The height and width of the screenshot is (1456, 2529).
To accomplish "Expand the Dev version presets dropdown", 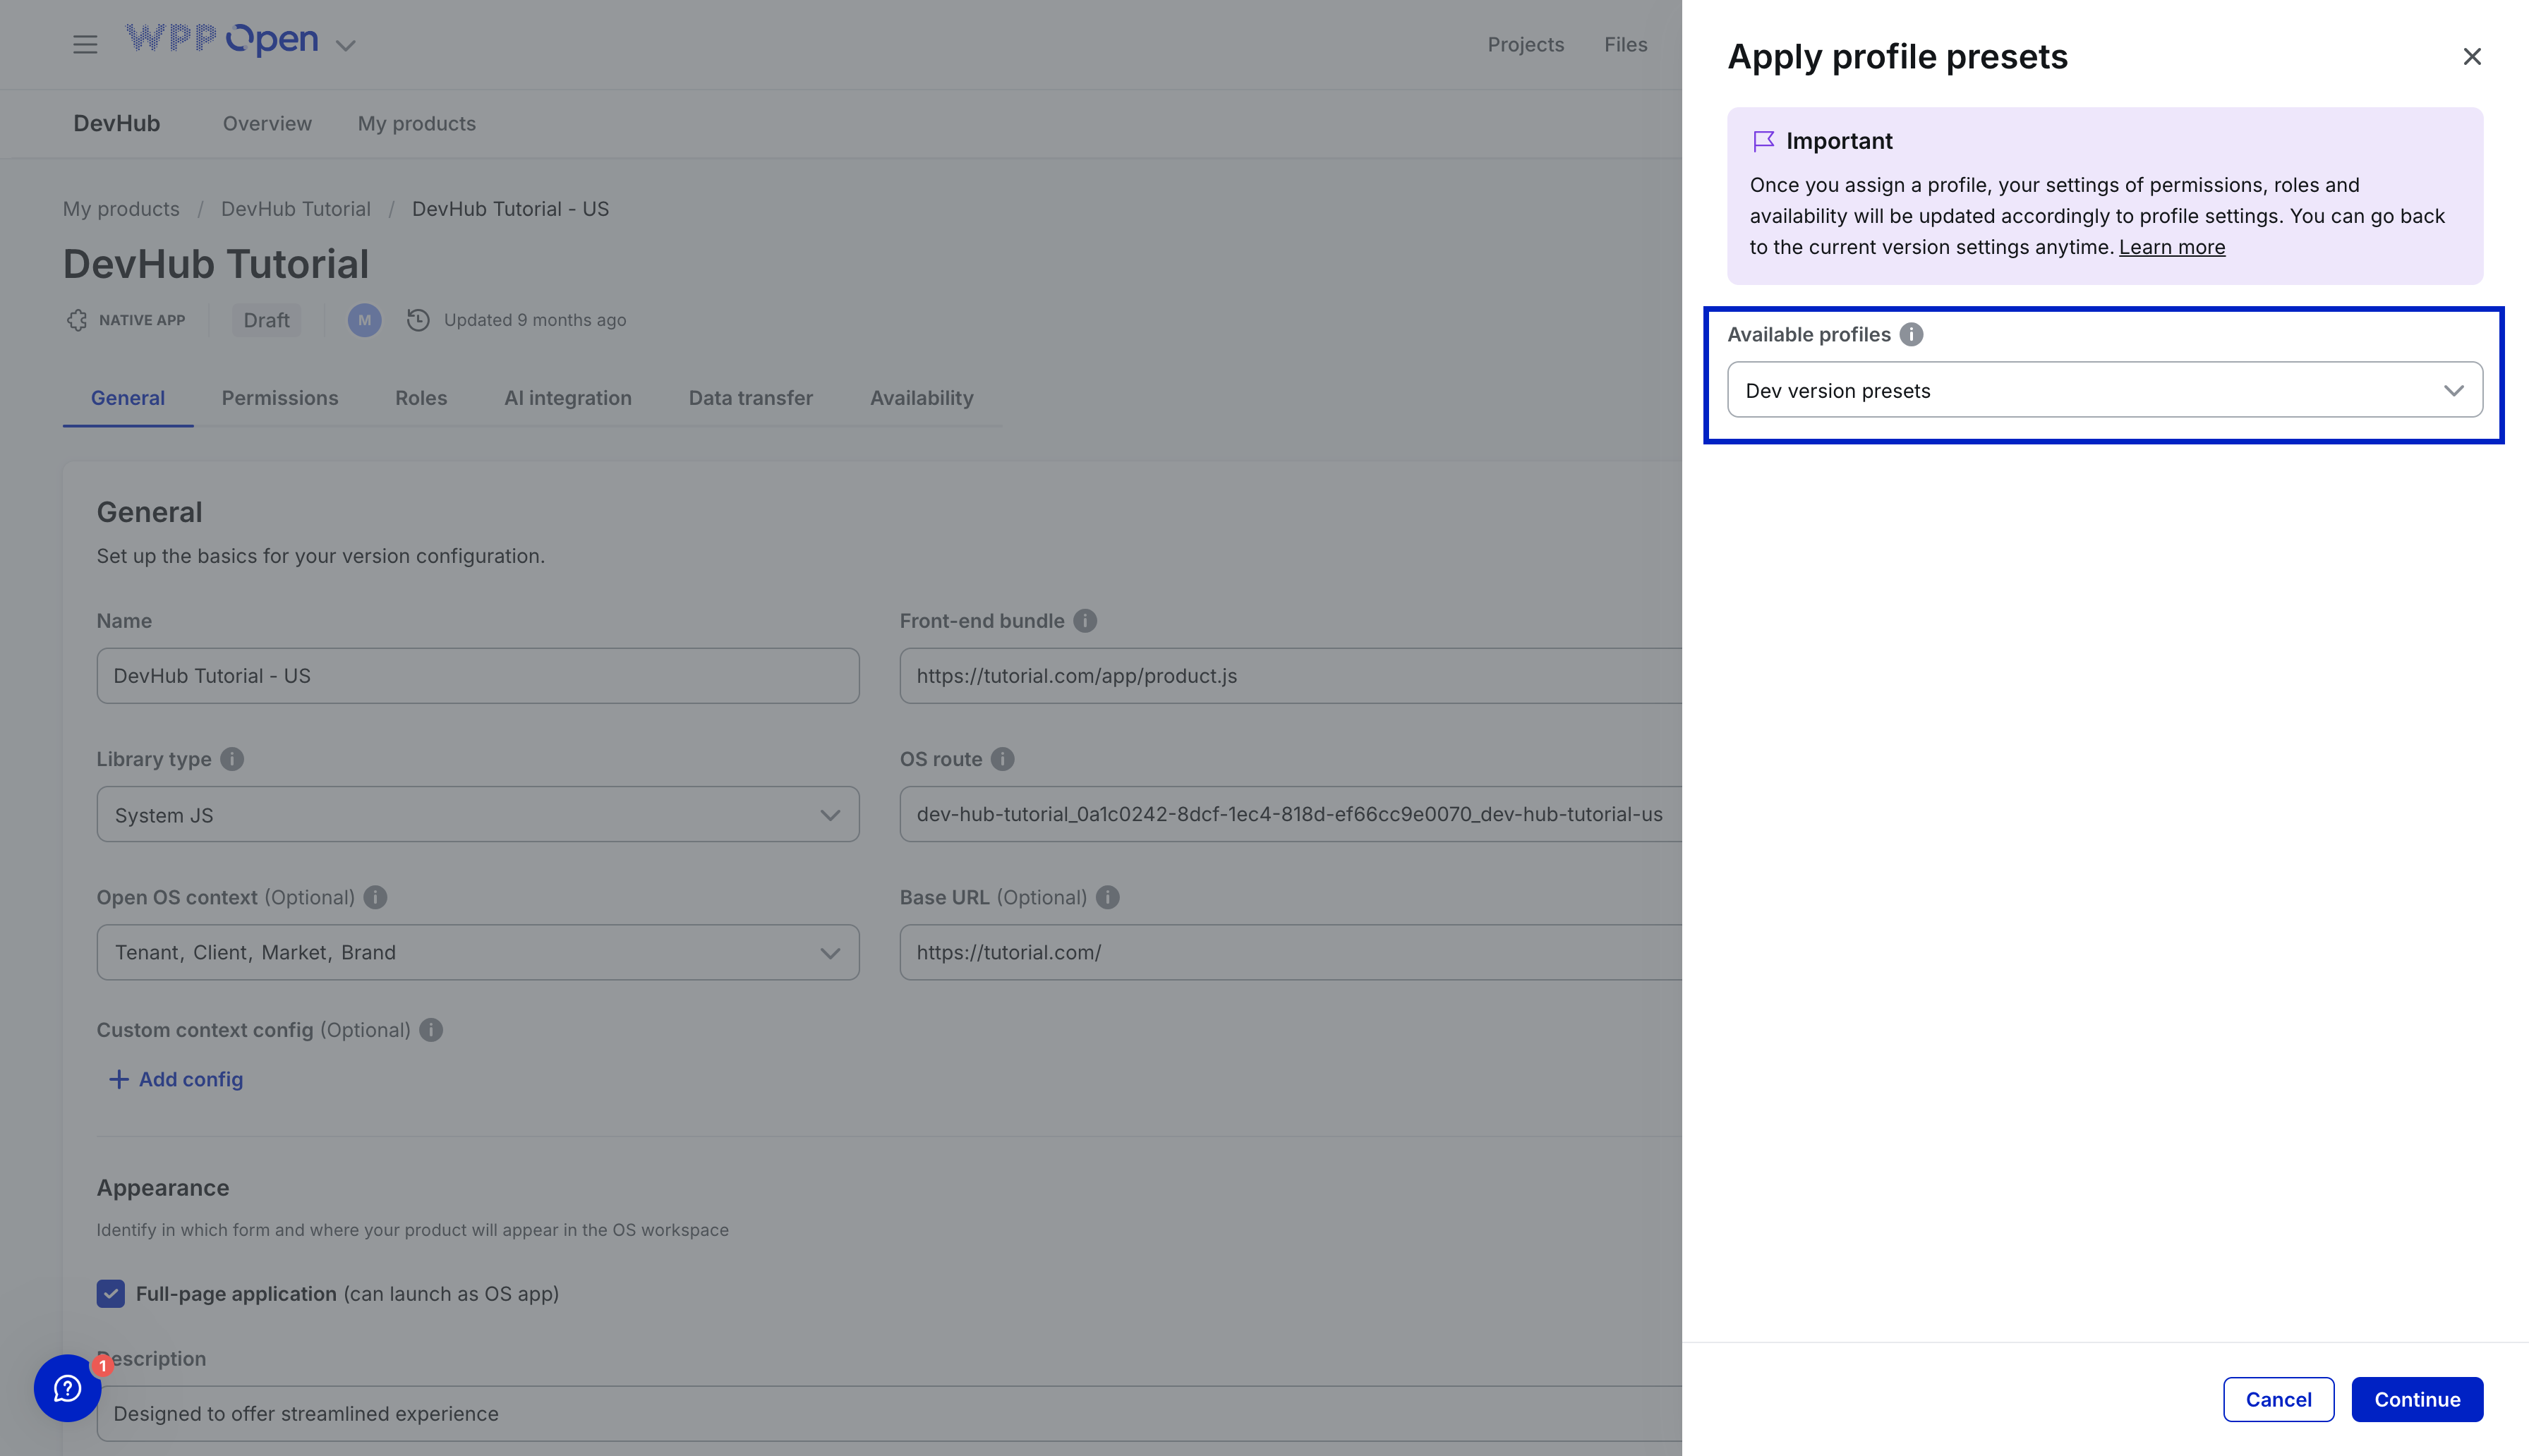I will pyautogui.click(x=2104, y=390).
